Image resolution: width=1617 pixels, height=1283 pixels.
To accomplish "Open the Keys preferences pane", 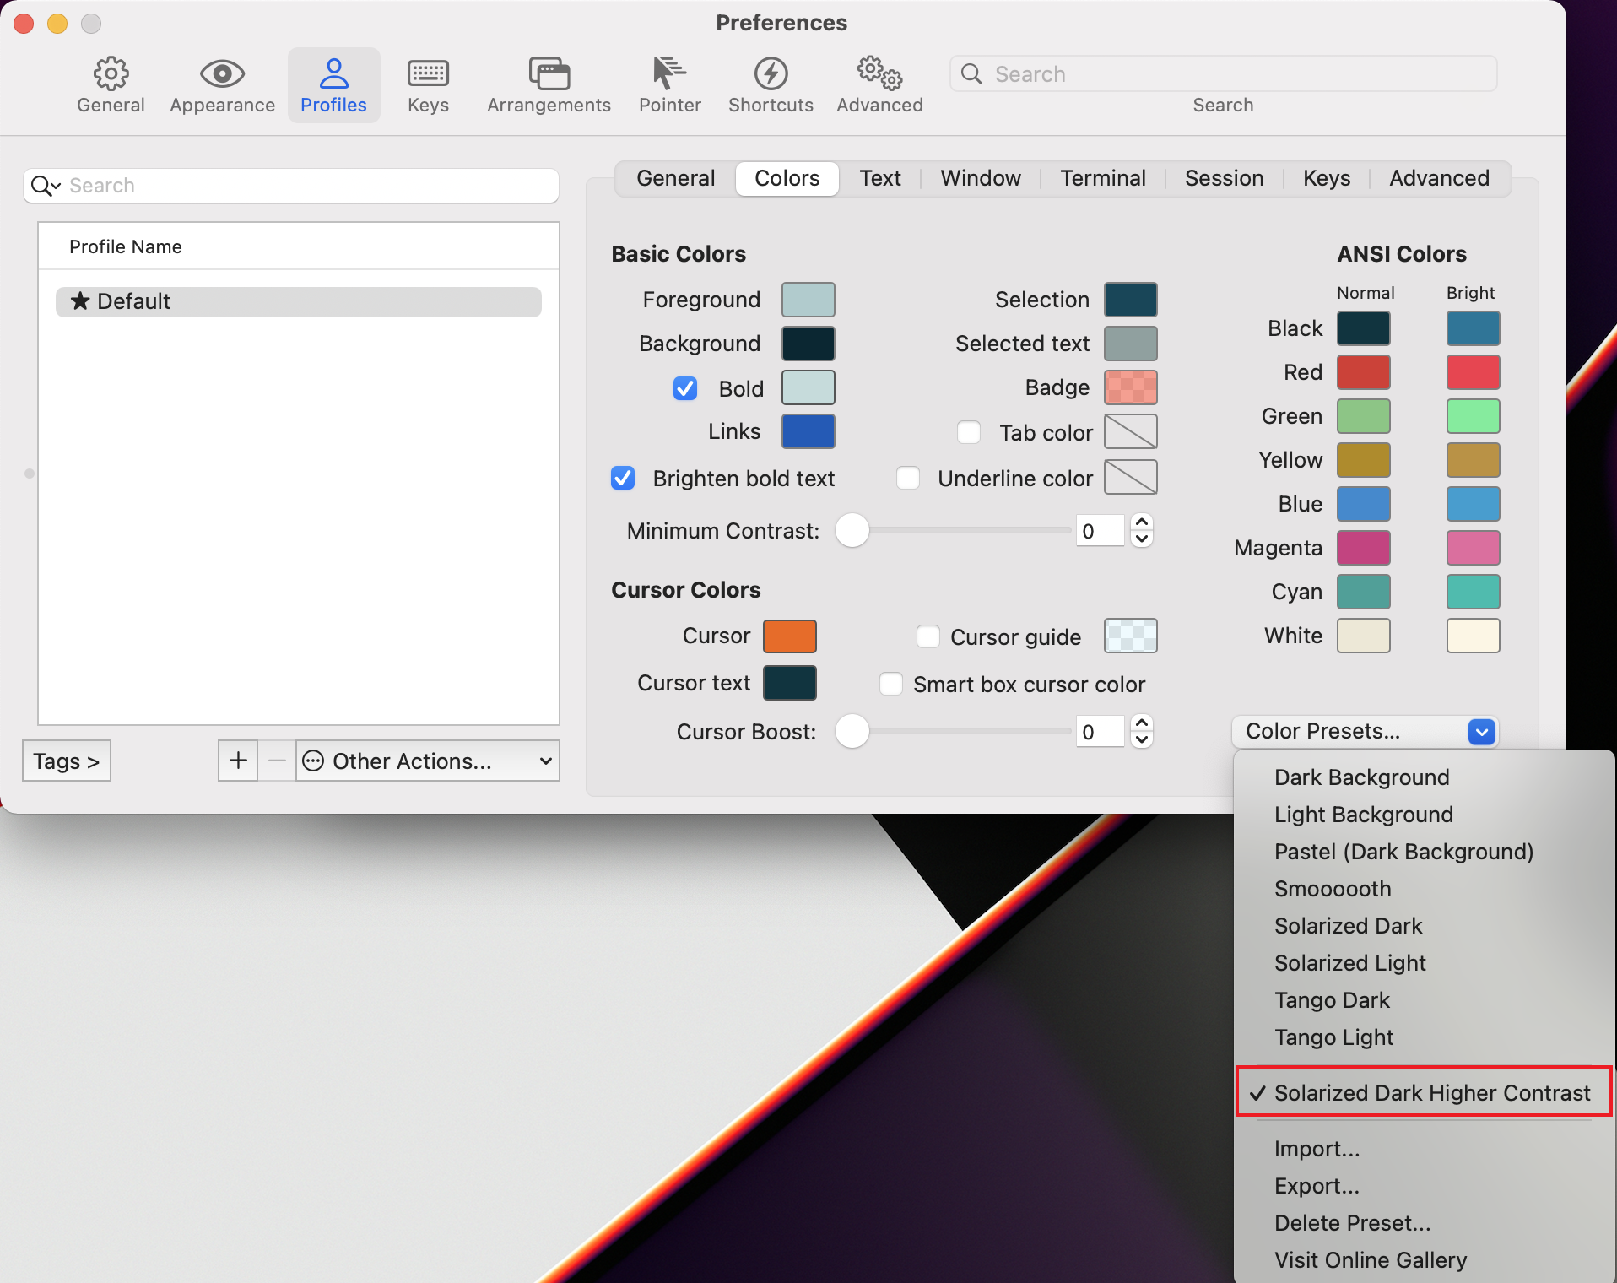I will (428, 85).
